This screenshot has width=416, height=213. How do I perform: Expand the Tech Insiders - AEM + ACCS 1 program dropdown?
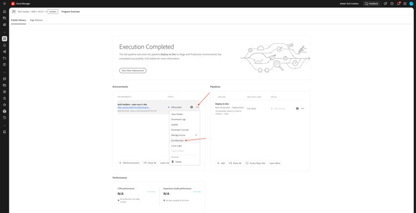[47, 12]
